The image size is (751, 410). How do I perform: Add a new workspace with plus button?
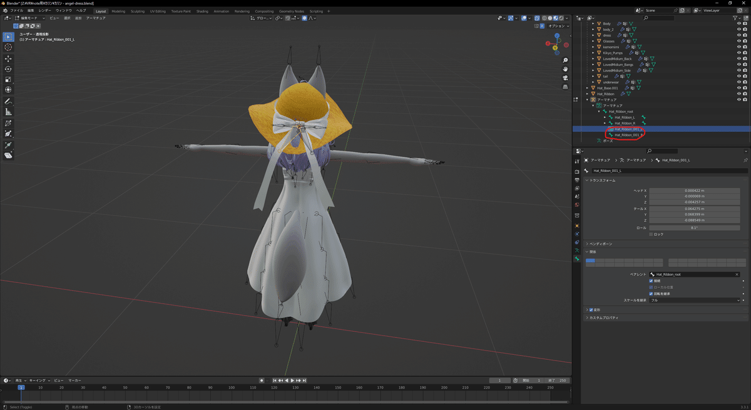(329, 11)
